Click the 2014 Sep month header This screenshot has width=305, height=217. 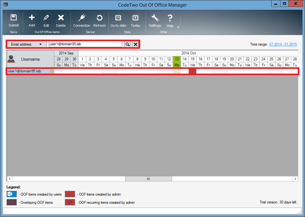(66, 53)
